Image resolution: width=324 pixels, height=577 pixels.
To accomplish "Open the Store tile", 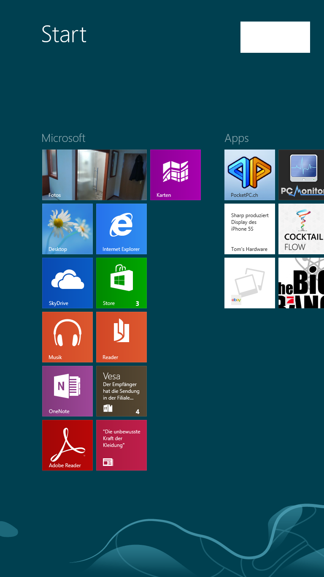I will [x=121, y=283].
